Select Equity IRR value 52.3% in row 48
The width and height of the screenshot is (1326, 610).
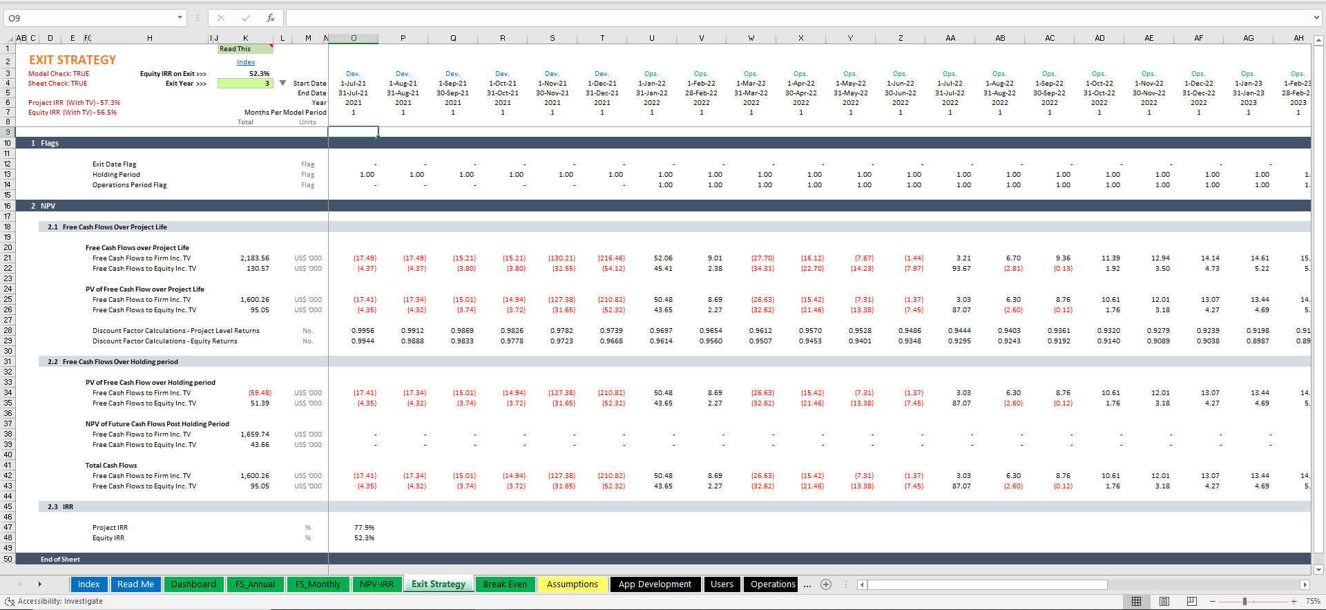click(x=364, y=538)
